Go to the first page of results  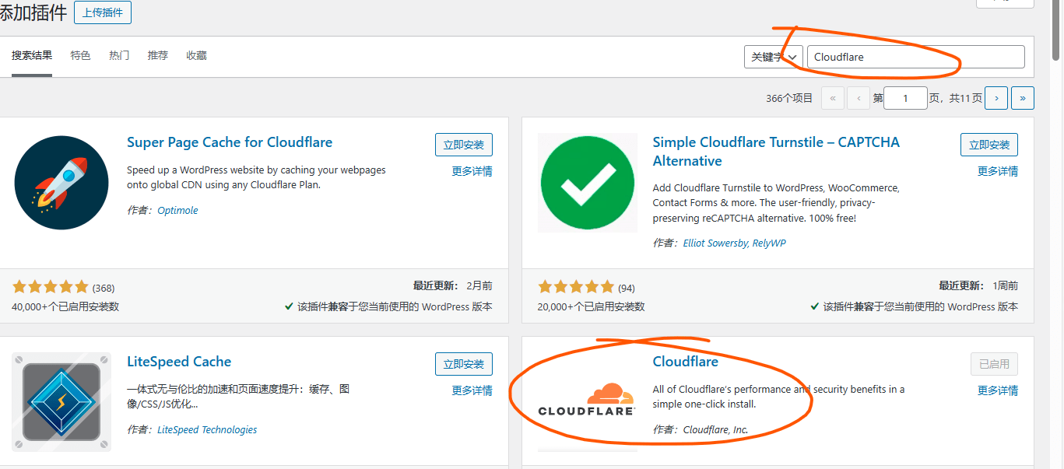pyautogui.click(x=833, y=98)
